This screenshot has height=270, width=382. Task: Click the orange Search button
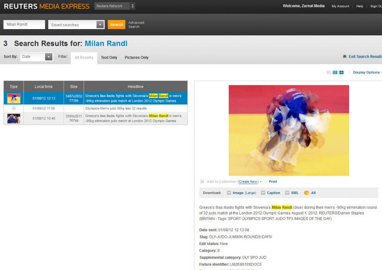116,25
